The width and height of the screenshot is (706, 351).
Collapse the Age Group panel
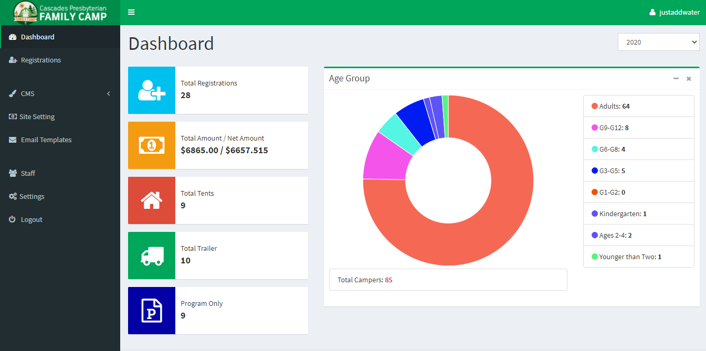(676, 79)
